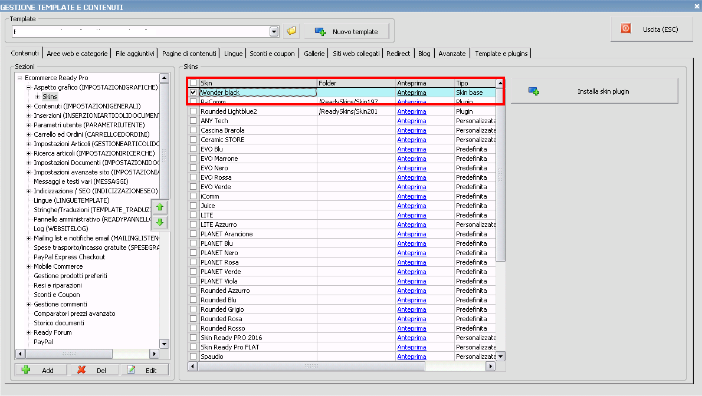Open the Template dropdown list

click(x=274, y=32)
